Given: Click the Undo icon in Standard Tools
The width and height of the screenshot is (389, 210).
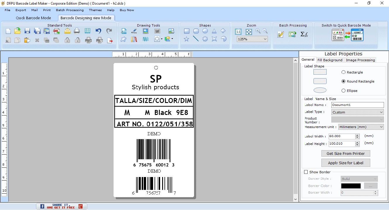Looking at the screenshot, I should [99, 30].
